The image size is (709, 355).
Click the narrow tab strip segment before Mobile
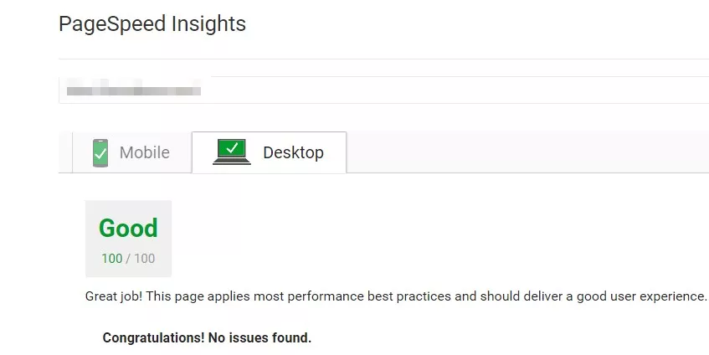[65, 152]
